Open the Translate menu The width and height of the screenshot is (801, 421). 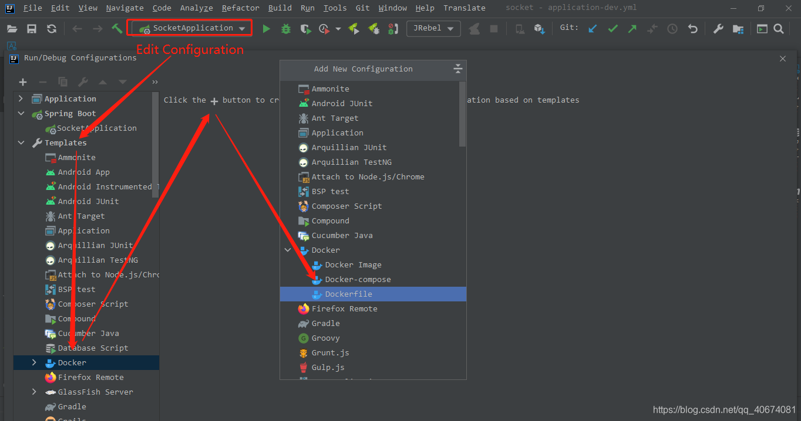tap(464, 8)
